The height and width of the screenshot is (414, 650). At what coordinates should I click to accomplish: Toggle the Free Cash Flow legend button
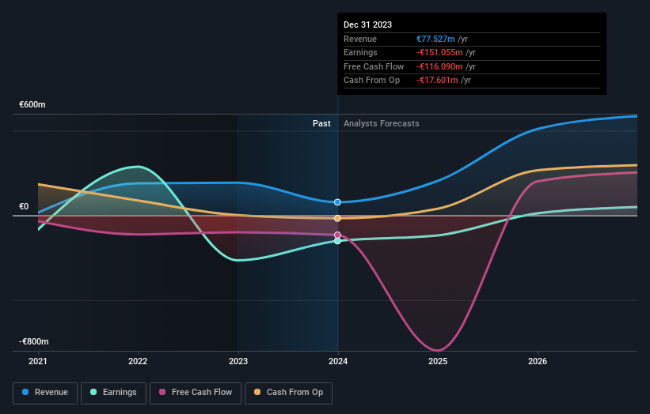pos(196,393)
